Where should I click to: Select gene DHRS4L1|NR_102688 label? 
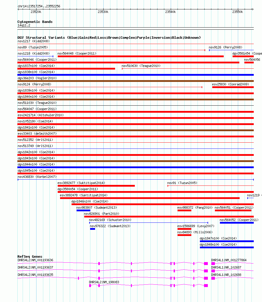pyautogui.click(x=226, y=275)
